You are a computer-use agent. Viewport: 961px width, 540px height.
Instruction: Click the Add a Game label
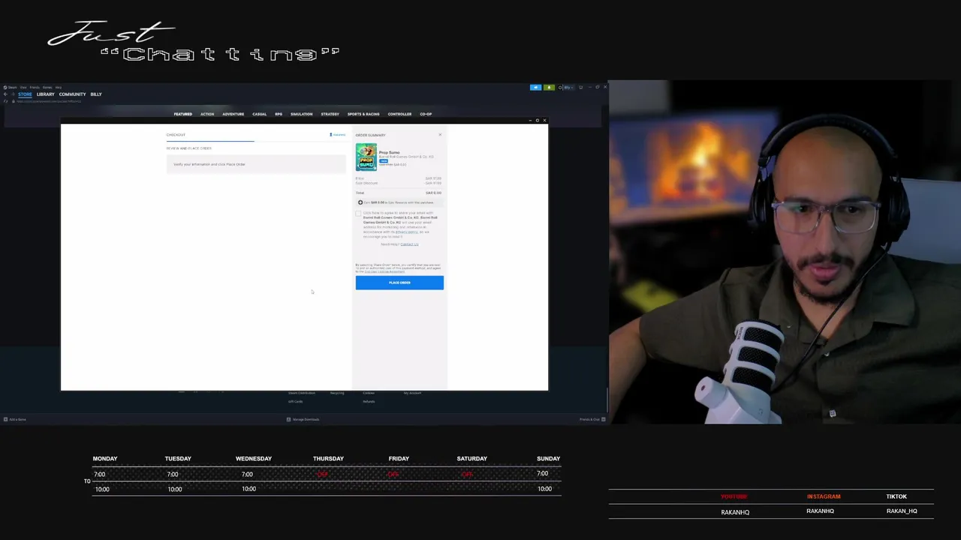[x=17, y=419]
